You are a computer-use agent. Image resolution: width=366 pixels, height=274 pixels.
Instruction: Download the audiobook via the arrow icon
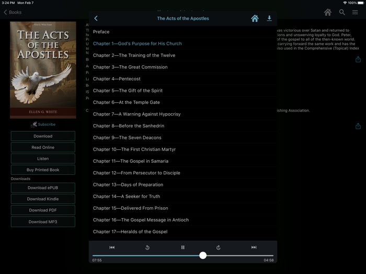pos(269,18)
